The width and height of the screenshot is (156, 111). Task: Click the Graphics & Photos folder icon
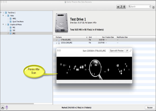coord(8,25)
